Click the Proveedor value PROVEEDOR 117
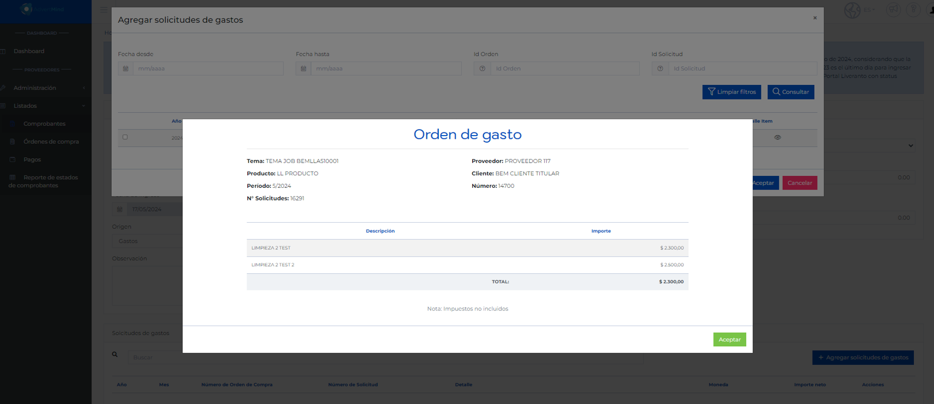Viewport: 934px width, 404px height. pyautogui.click(x=528, y=161)
